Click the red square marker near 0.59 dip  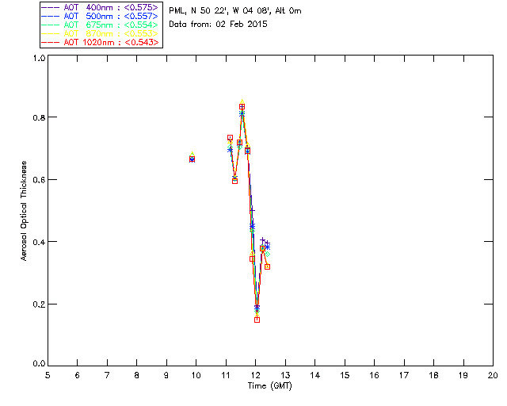tap(234, 181)
